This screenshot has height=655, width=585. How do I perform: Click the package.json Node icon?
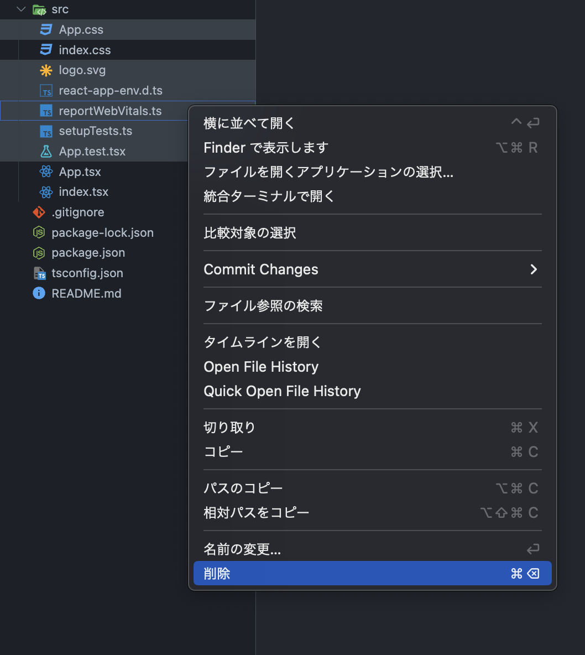(x=39, y=253)
